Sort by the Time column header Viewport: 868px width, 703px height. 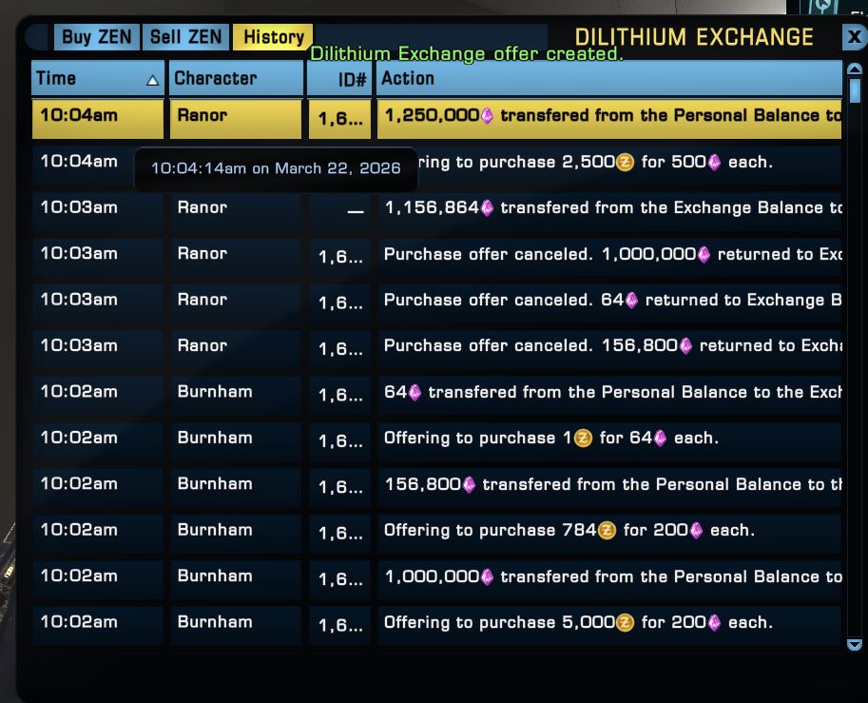98,78
